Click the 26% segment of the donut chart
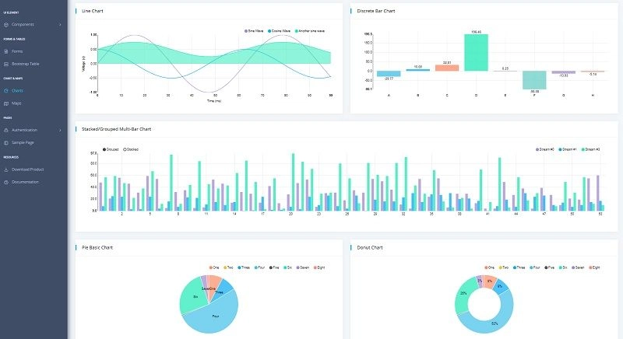This screenshot has width=623, height=339. pos(463,294)
